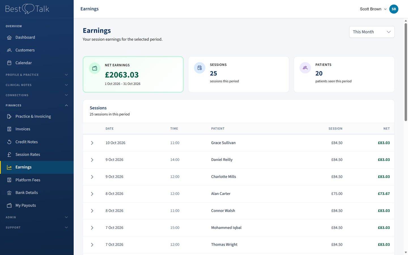Expand the Clinical Notes section
Image resolution: width=408 pixels, height=255 pixels.
(37, 85)
